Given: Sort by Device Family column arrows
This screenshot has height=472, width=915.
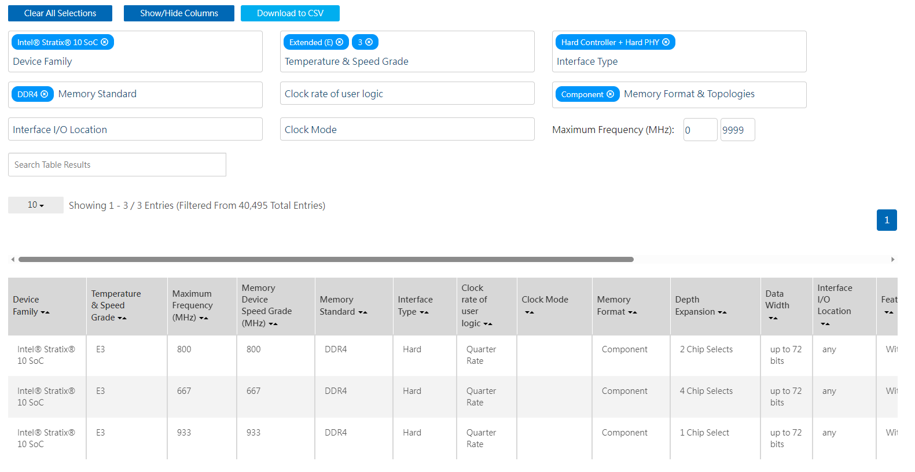Looking at the screenshot, I should point(45,312).
